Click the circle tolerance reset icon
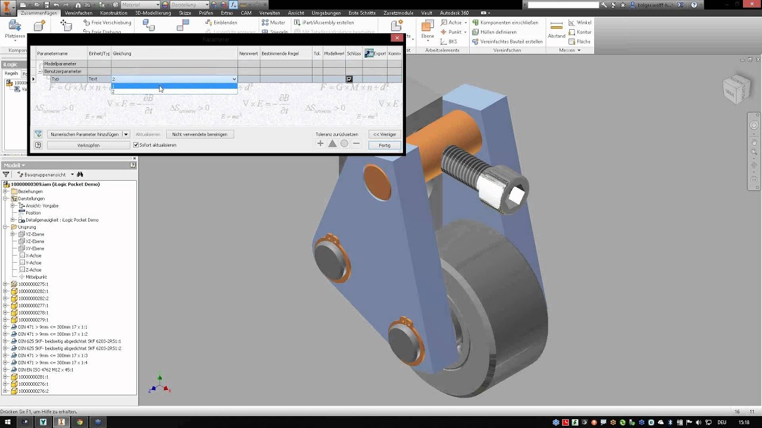Image resolution: width=762 pixels, height=428 pixels. pyautogui.click(x=344, y=143)
